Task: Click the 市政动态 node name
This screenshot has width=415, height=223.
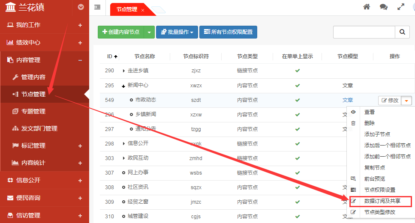Action: point(146,100)
